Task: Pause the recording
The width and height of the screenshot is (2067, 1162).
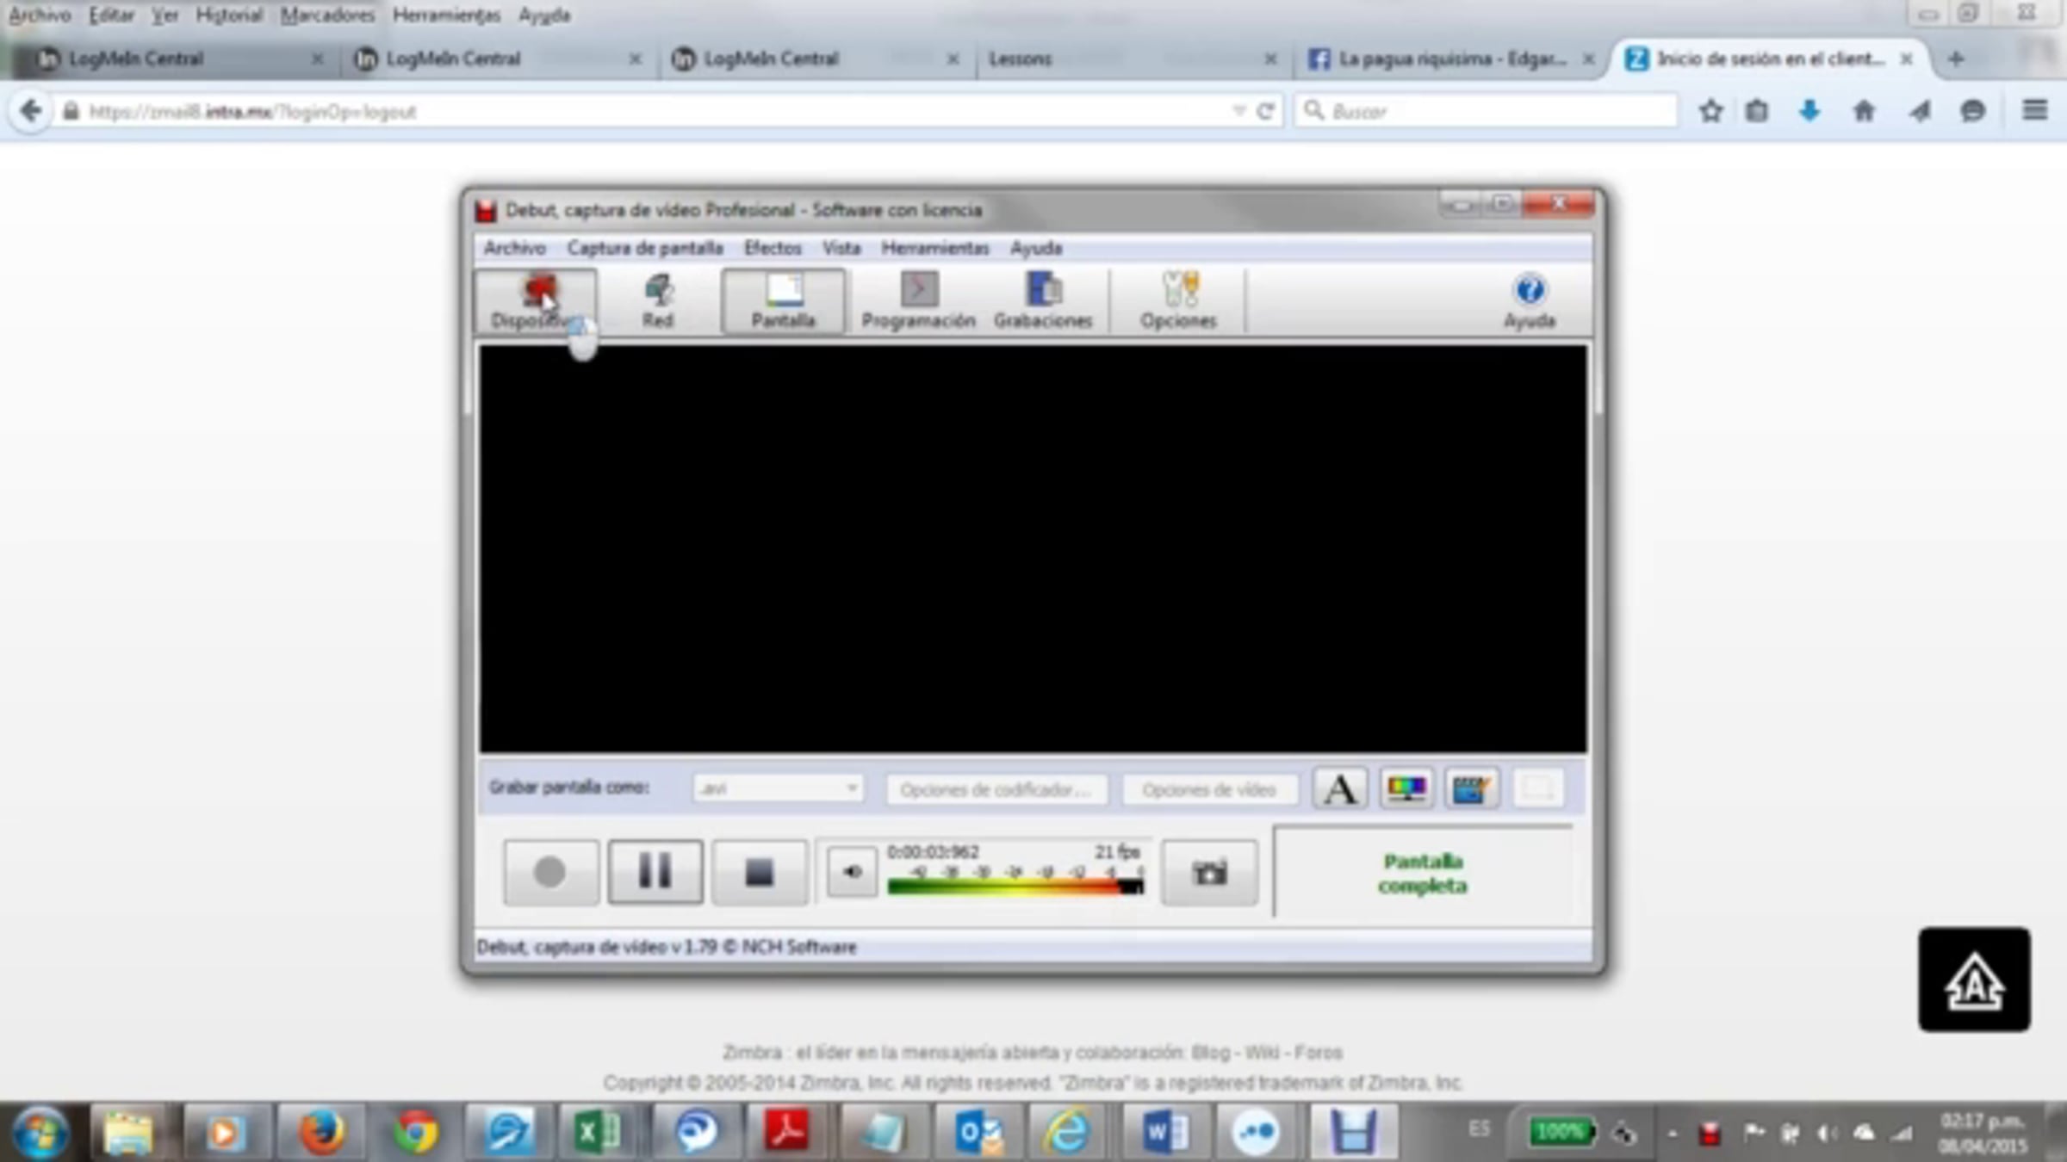Action: tap(655, 872)
